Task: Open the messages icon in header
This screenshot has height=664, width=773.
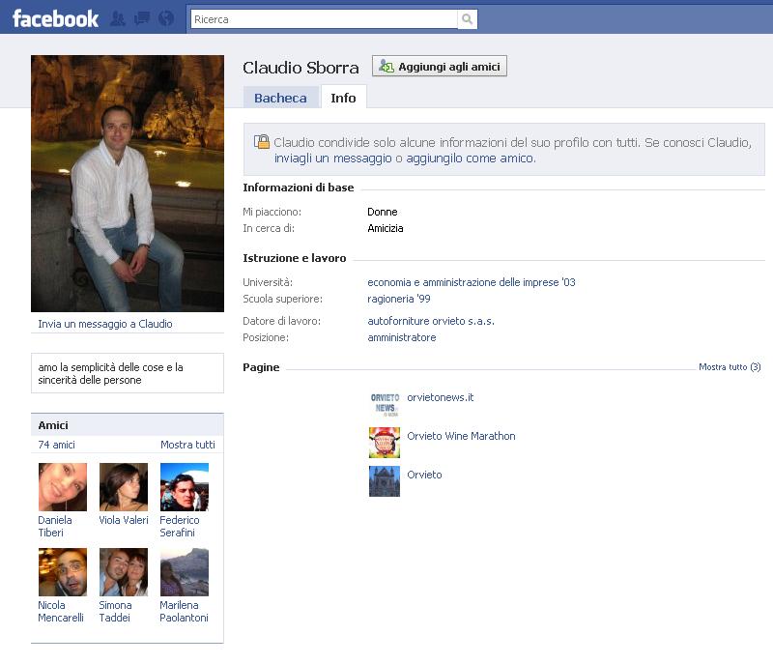Action: coord(141,18)
